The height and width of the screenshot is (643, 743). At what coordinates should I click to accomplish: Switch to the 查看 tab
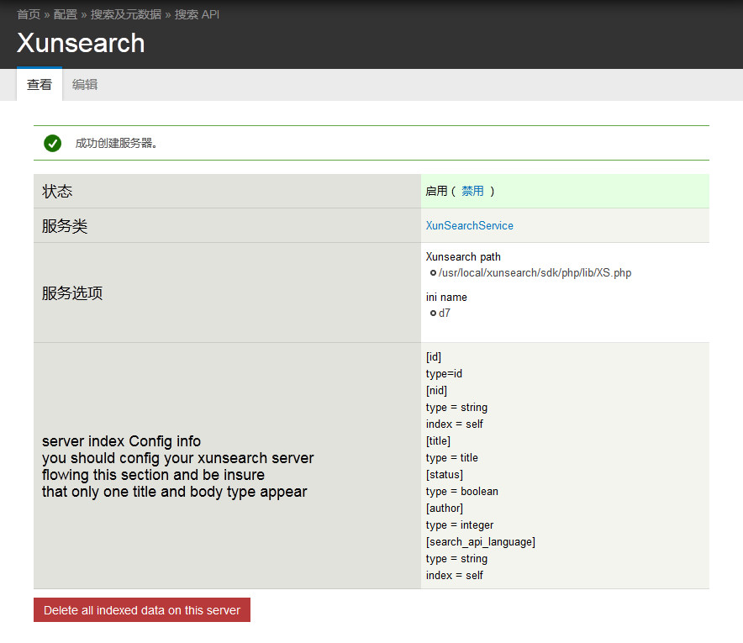coord(40,84)
